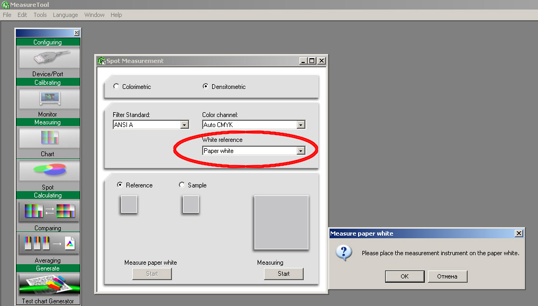Open the Help menu
The width and height of the screenshot is (538, 306).
[x=116, y=15]
